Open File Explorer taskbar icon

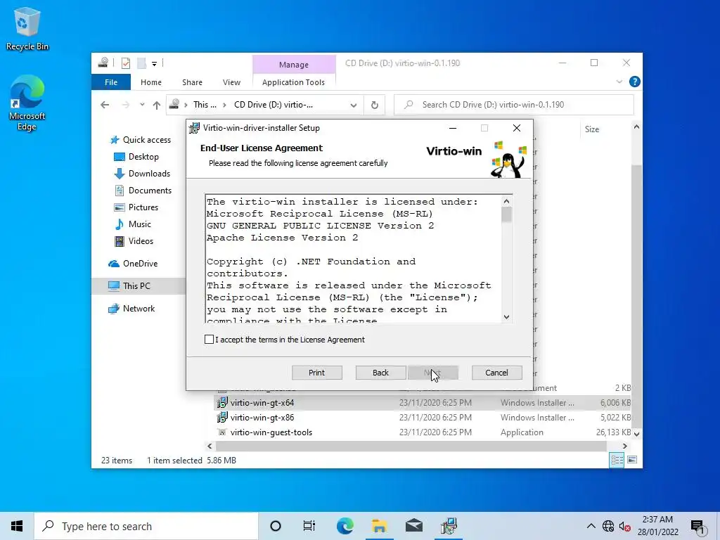(x=379, y=526)
